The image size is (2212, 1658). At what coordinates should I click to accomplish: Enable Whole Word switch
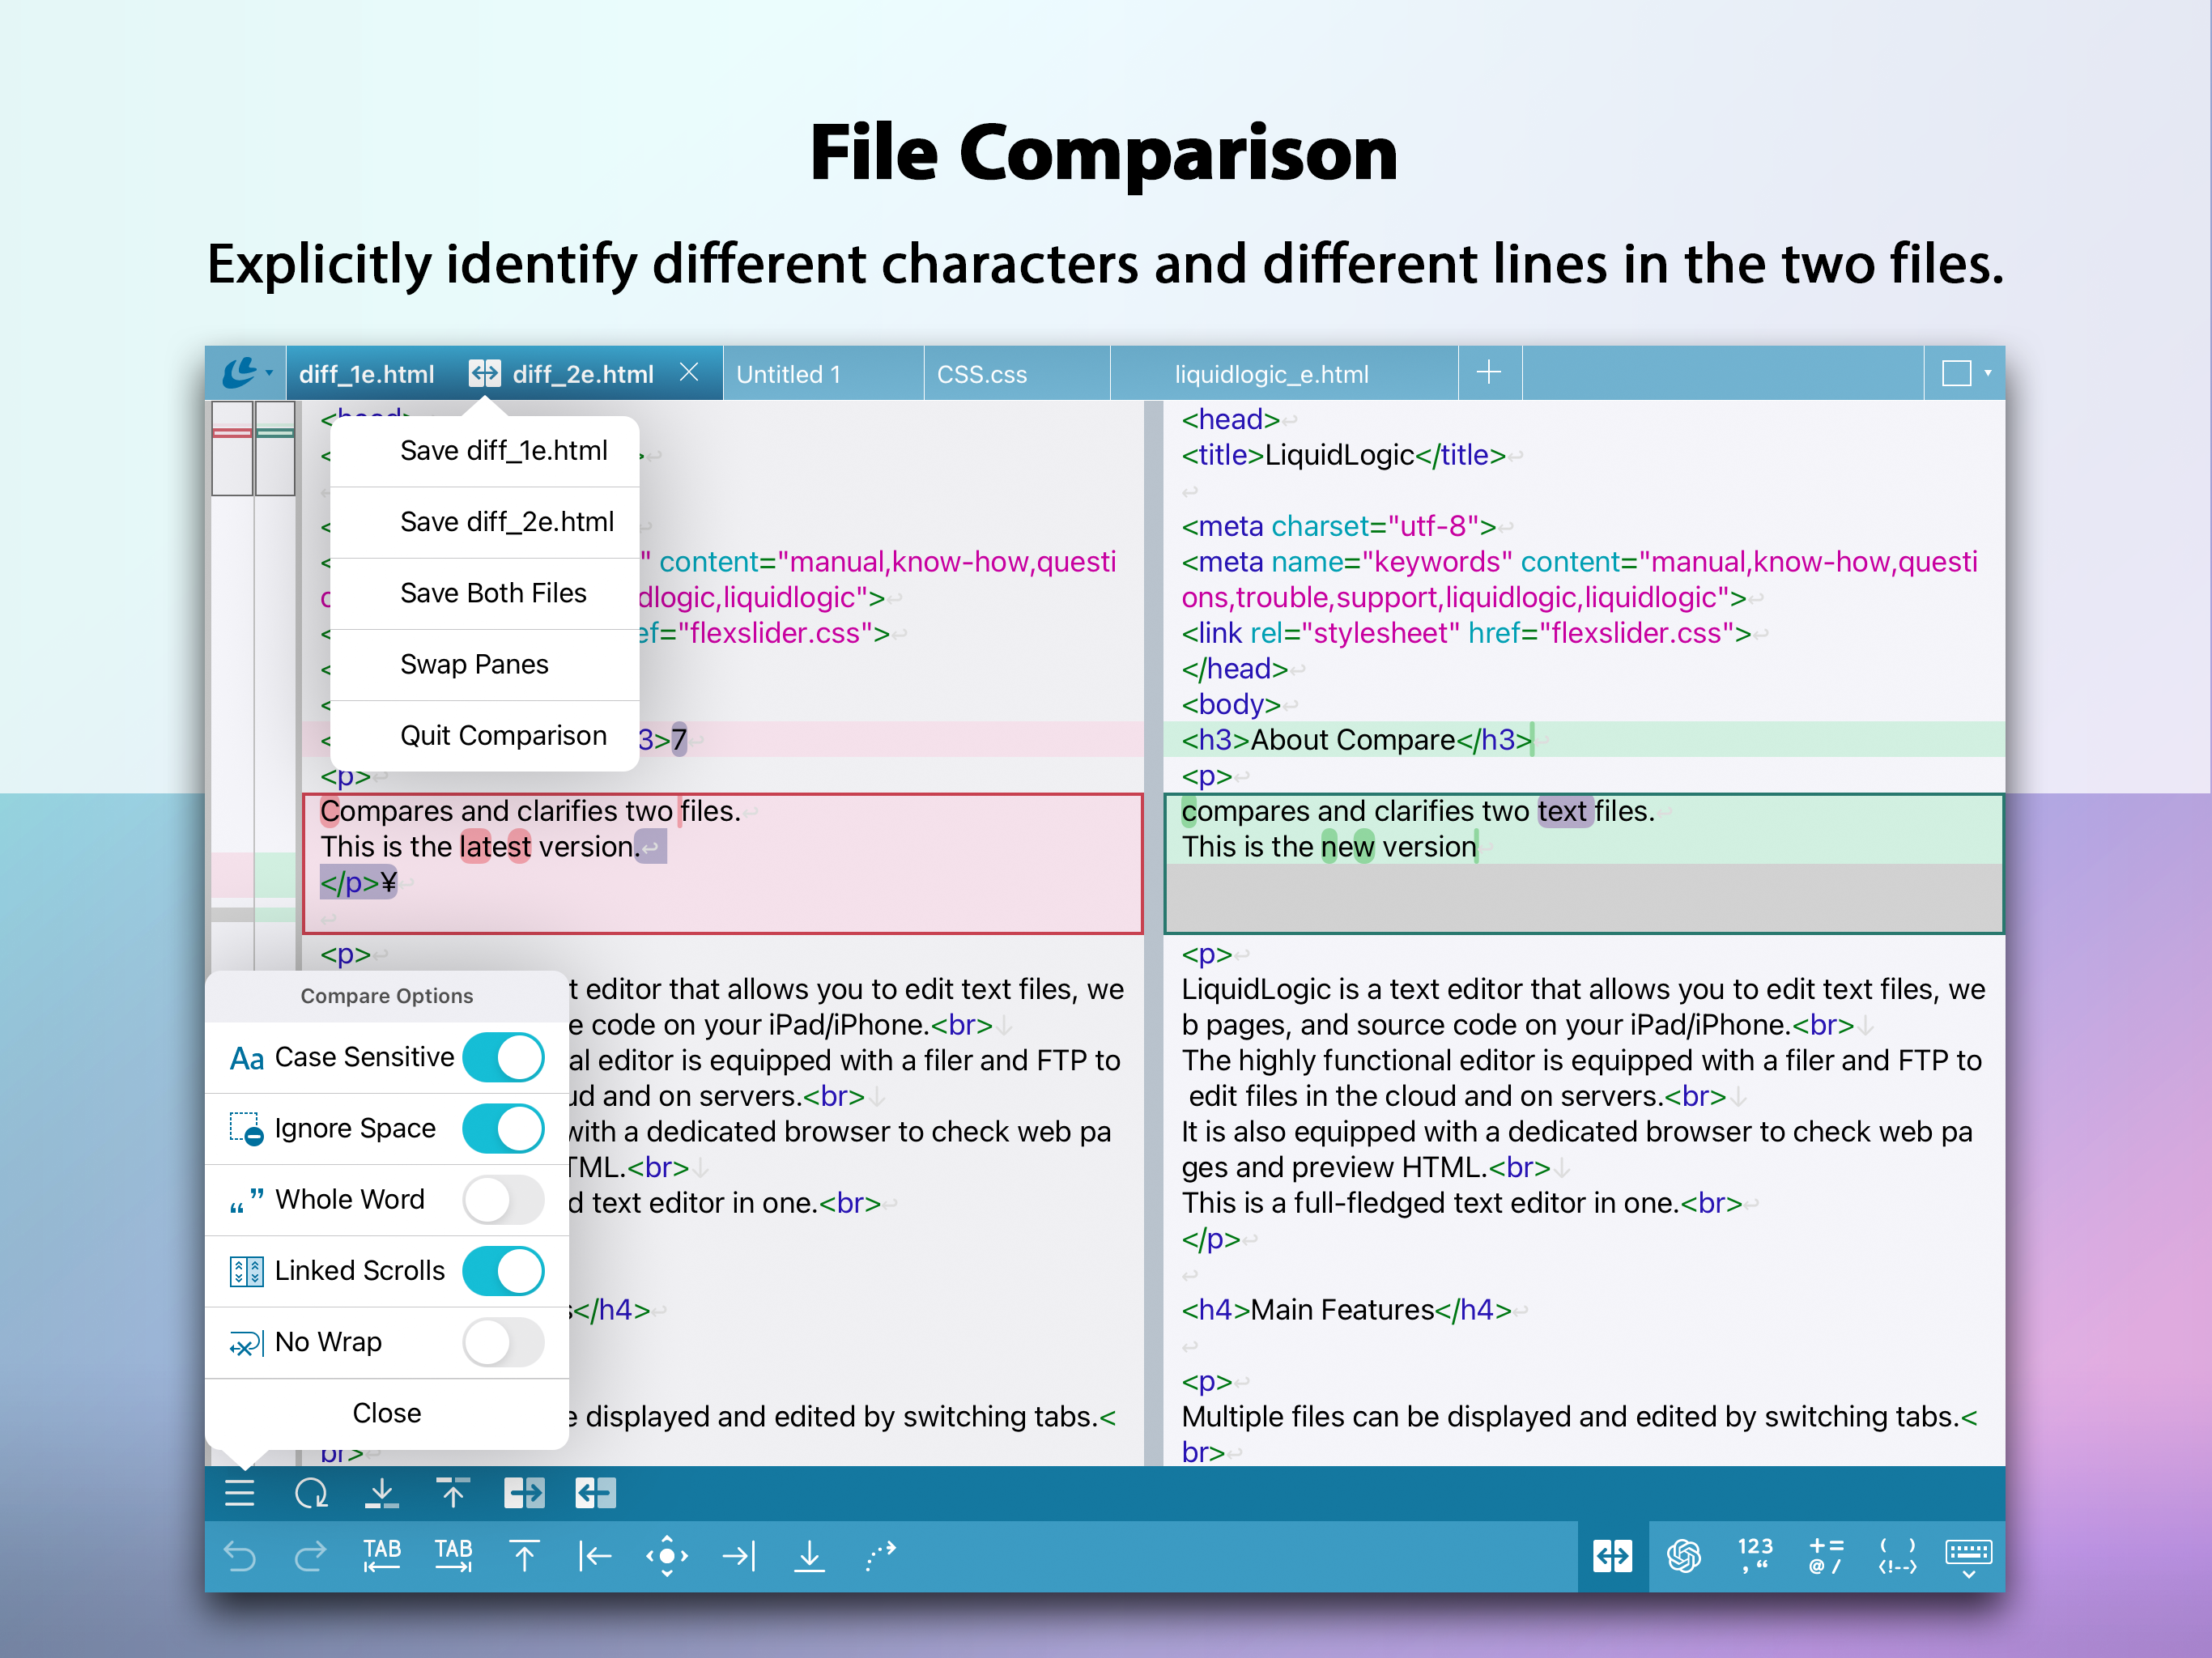click(x=504, y=1199)
